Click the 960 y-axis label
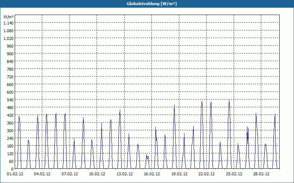294x183 pixels. pos(11,46)
